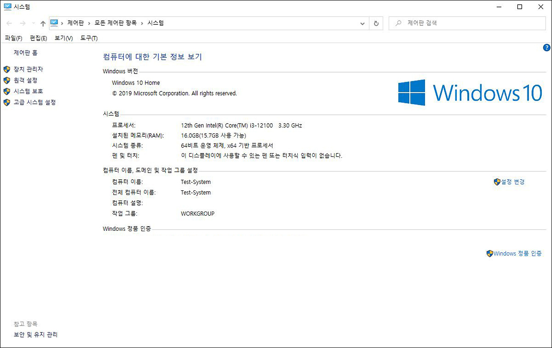Open 원격 설정 link
The width and height of the screenshot is (552, 348).
tap(26, 80)
